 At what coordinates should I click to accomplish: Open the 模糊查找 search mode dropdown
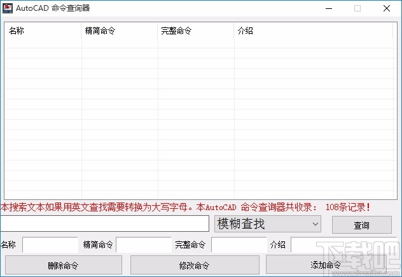[268, 224]
